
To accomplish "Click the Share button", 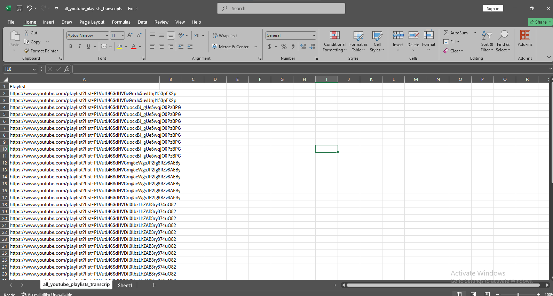I will pos(540,22).
